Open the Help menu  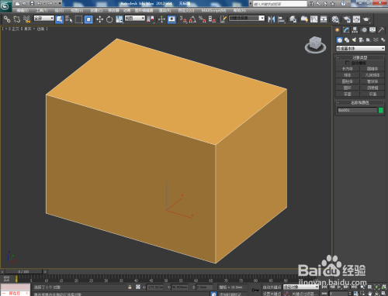[240, 11]
